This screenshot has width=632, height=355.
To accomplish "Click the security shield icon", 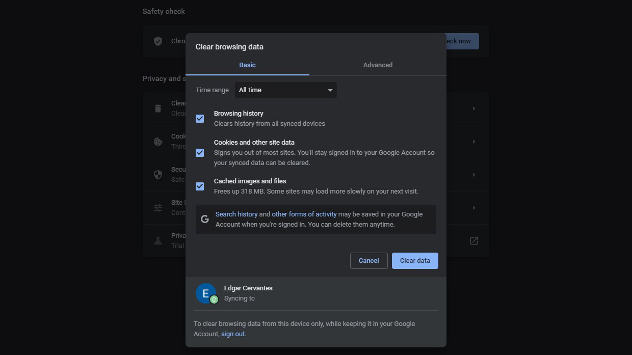I will pos(158,175).
